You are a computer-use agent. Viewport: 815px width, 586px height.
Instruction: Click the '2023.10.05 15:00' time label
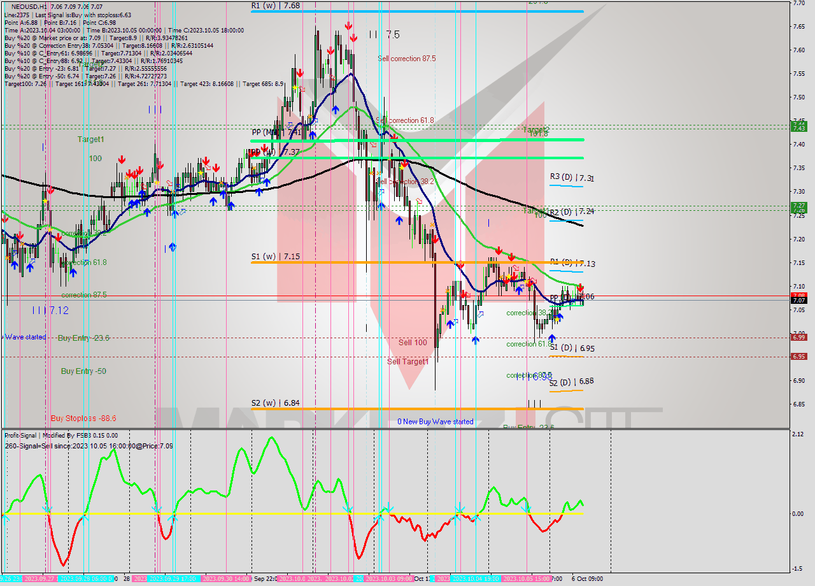tap(526, 579)
